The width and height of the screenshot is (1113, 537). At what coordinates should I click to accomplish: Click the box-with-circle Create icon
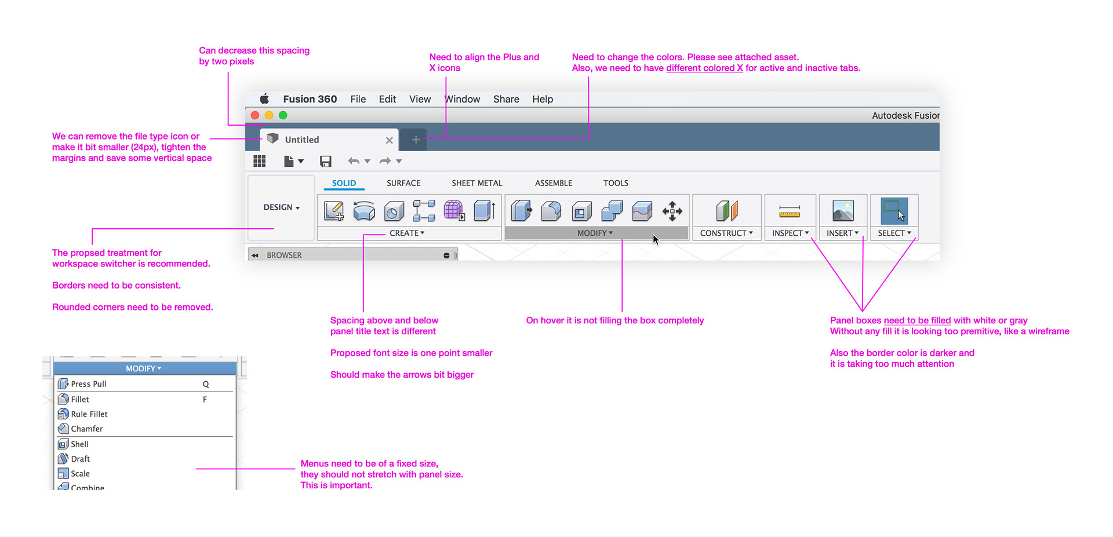click(x=394, y=211)
